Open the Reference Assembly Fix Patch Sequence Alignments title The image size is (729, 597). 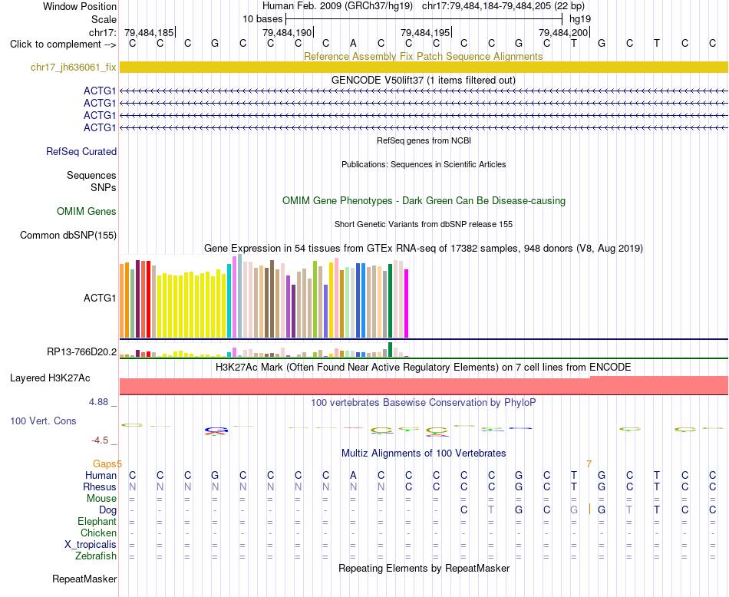click(x=424, y=56)
